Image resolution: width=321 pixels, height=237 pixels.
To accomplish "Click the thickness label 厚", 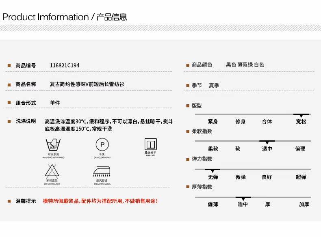I will [268, 204].
